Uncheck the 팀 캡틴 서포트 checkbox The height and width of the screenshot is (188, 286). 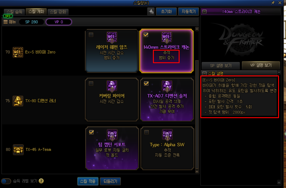point(91,132)
